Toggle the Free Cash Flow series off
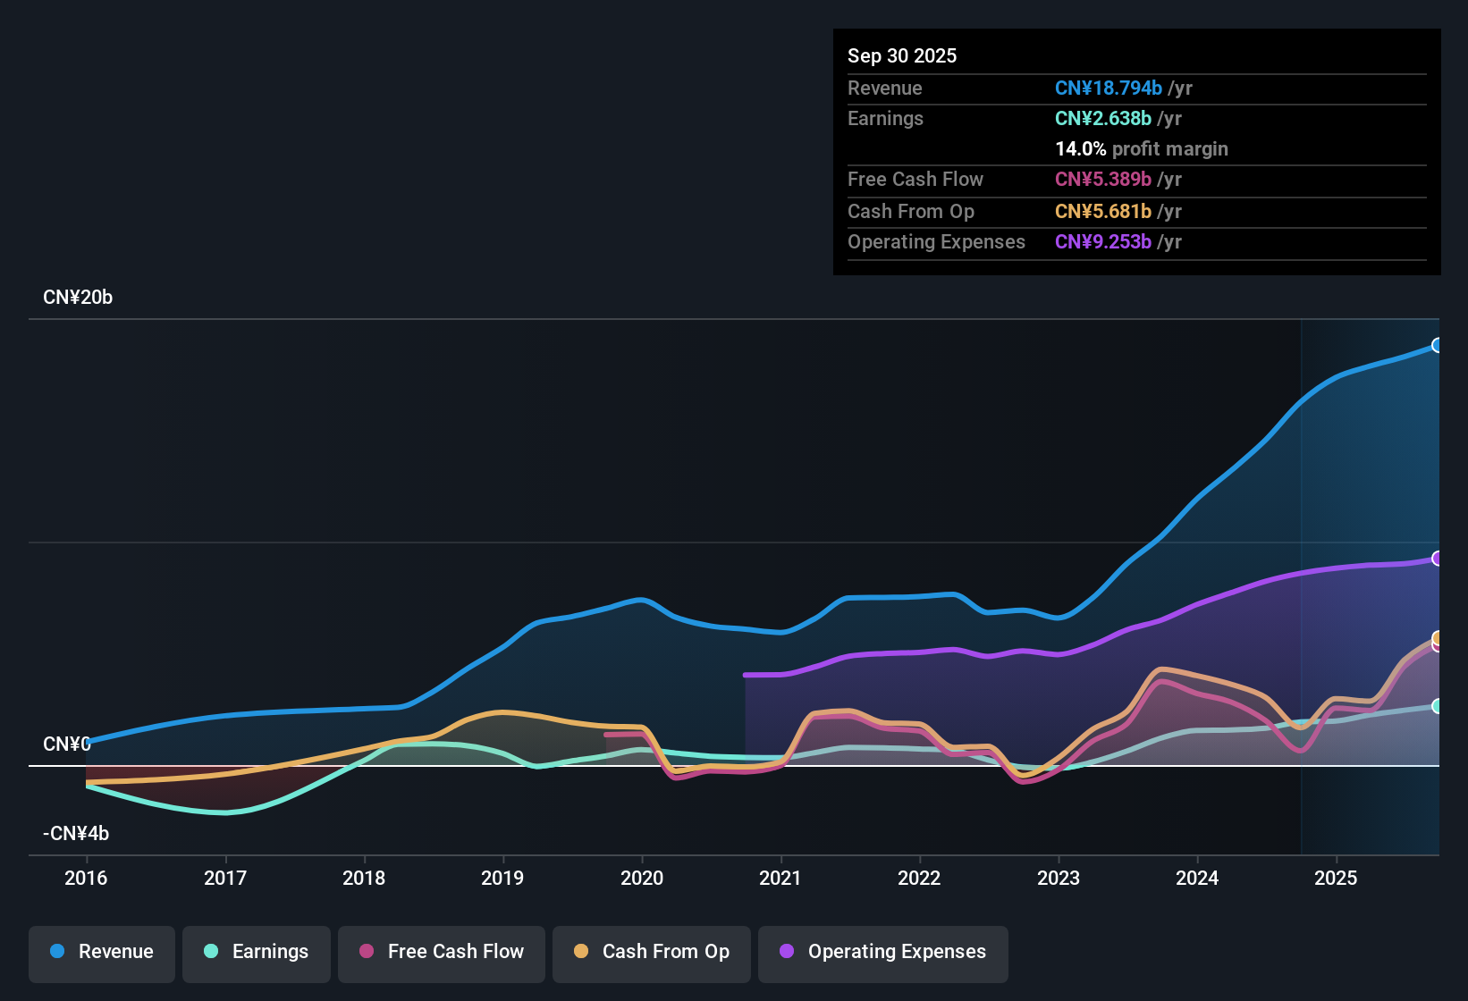Screen dimensions: 1468x1001 coord(441,952)
